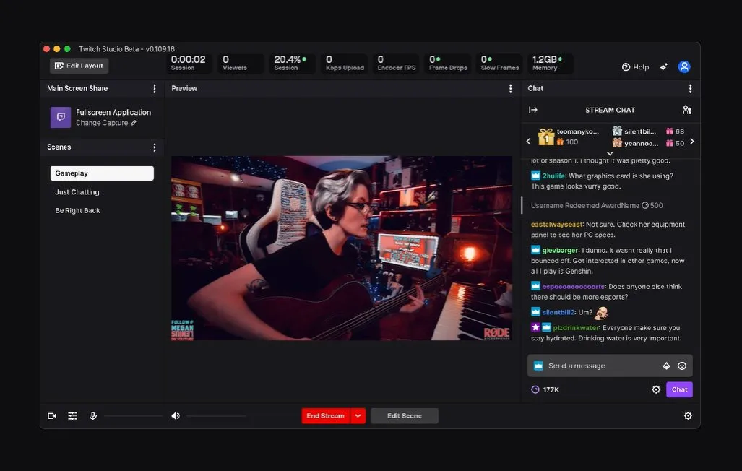Click the Send a message input field
Image resolution: width=742 pixels, height=471 pixels.
coord(600,366)
